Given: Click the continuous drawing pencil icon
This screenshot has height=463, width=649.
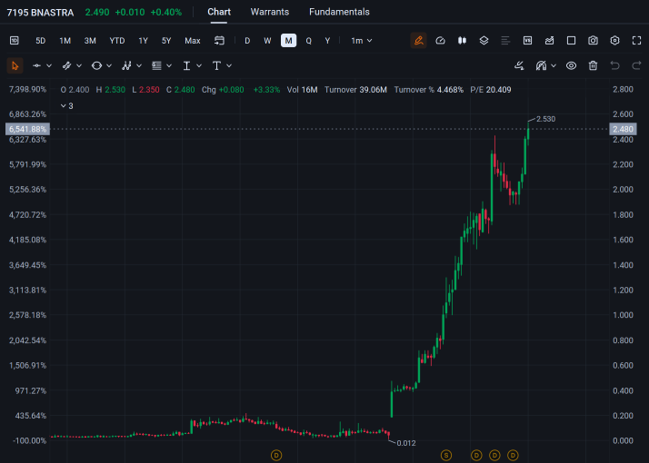Looking at the screenshot, I should pyautogui.click(x=519, y=65).
